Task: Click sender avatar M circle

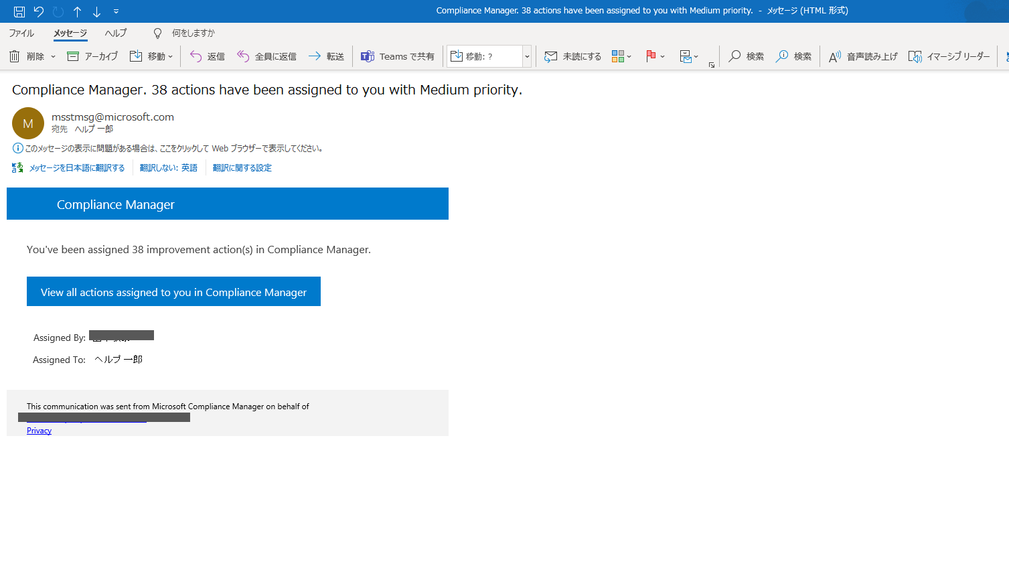Action: (28, 123)
